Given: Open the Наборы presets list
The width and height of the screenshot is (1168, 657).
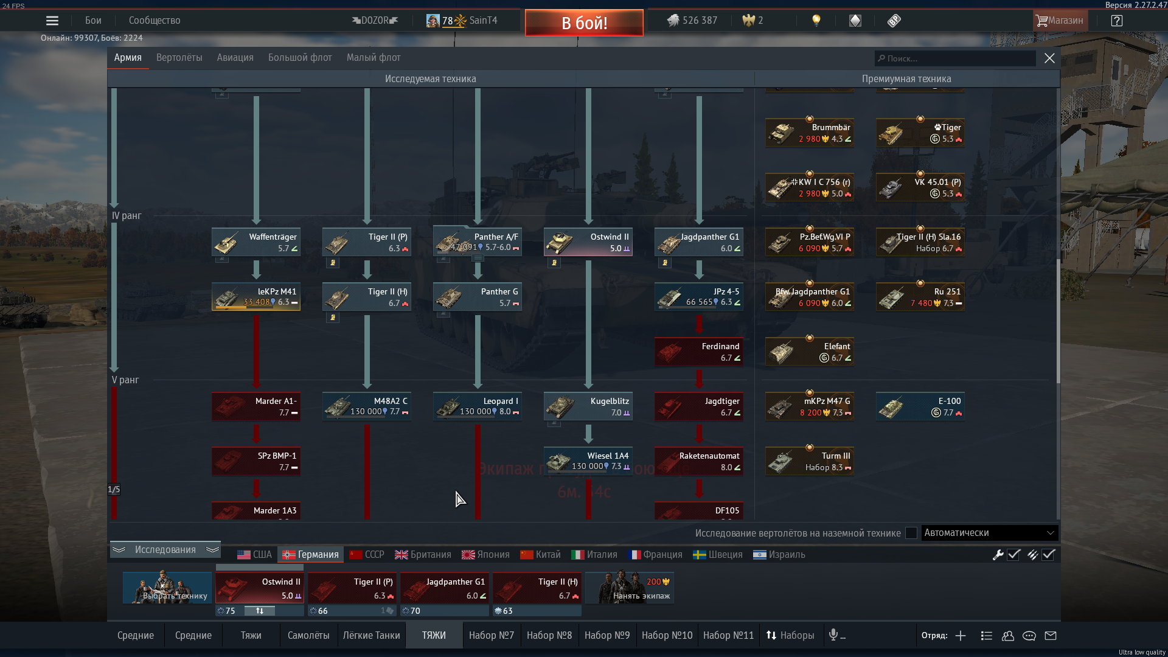Looking at the screenshot, I should pyautogui.click(x=790, y=635).
